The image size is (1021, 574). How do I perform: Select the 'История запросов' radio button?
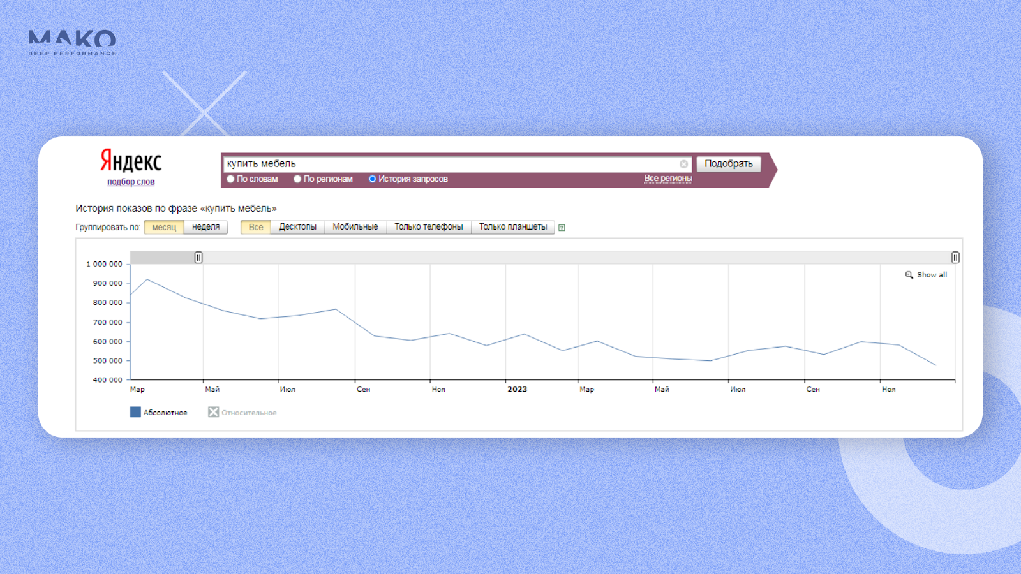coord(372,179)
